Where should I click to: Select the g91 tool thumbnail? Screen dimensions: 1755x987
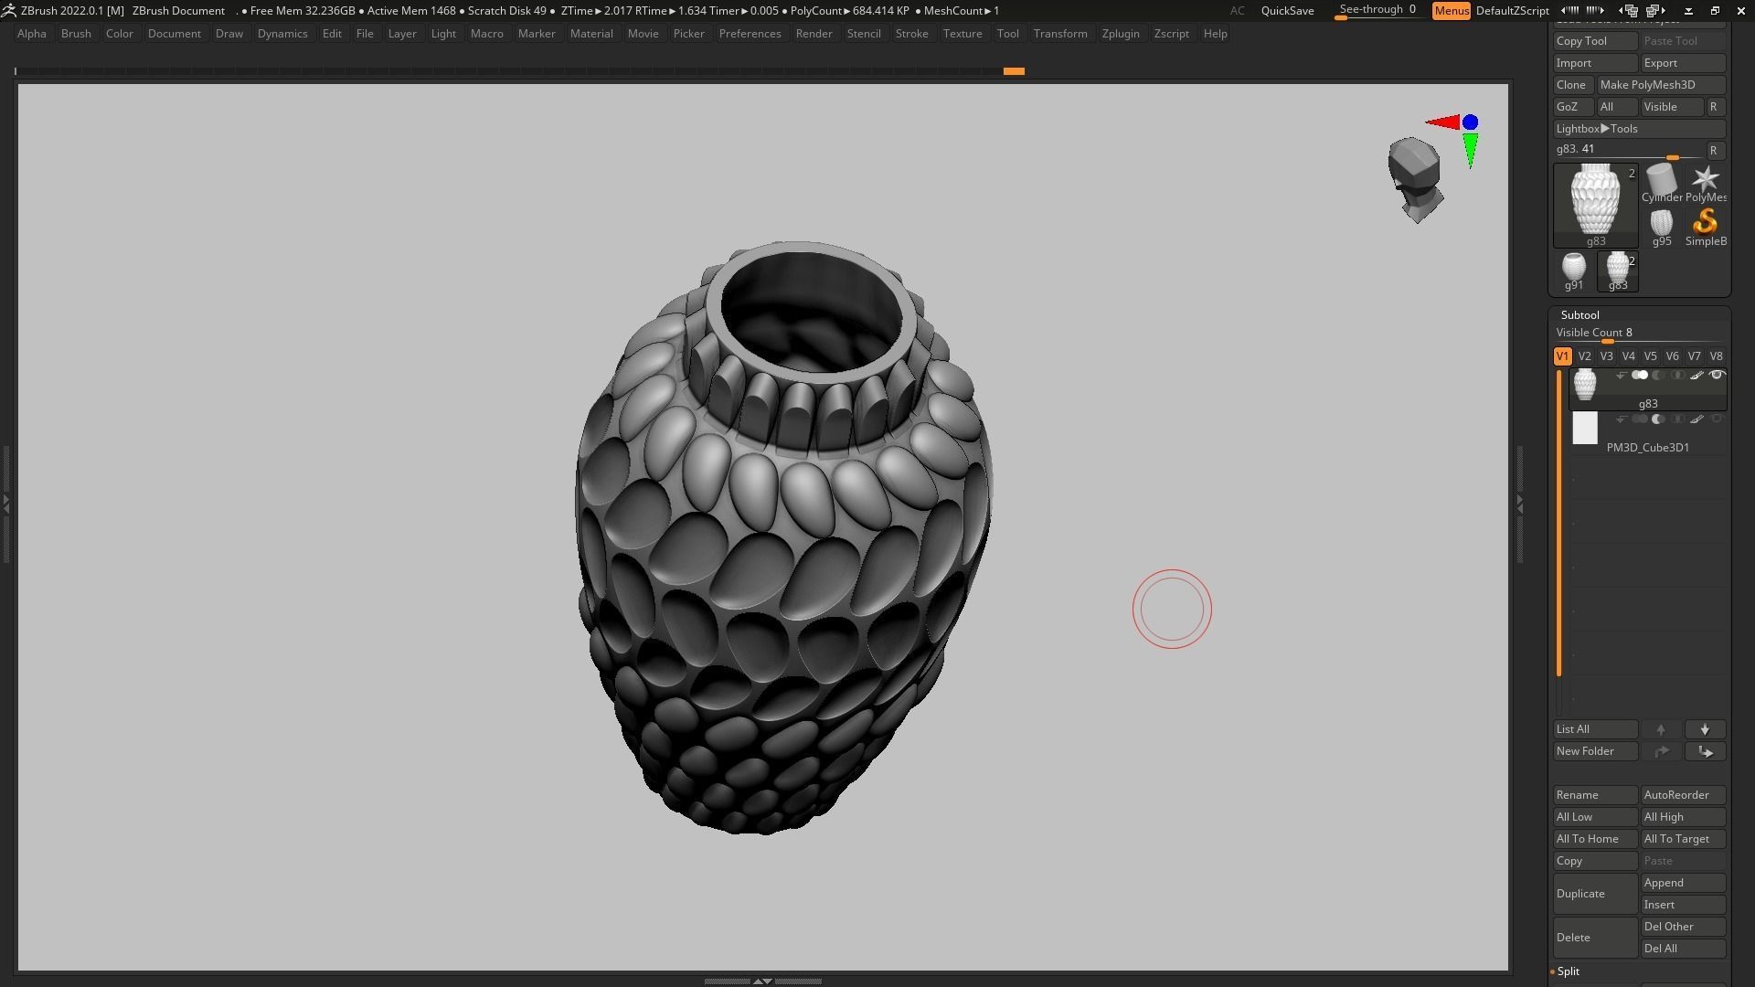pyautogui.click(x=1573, y=269)
